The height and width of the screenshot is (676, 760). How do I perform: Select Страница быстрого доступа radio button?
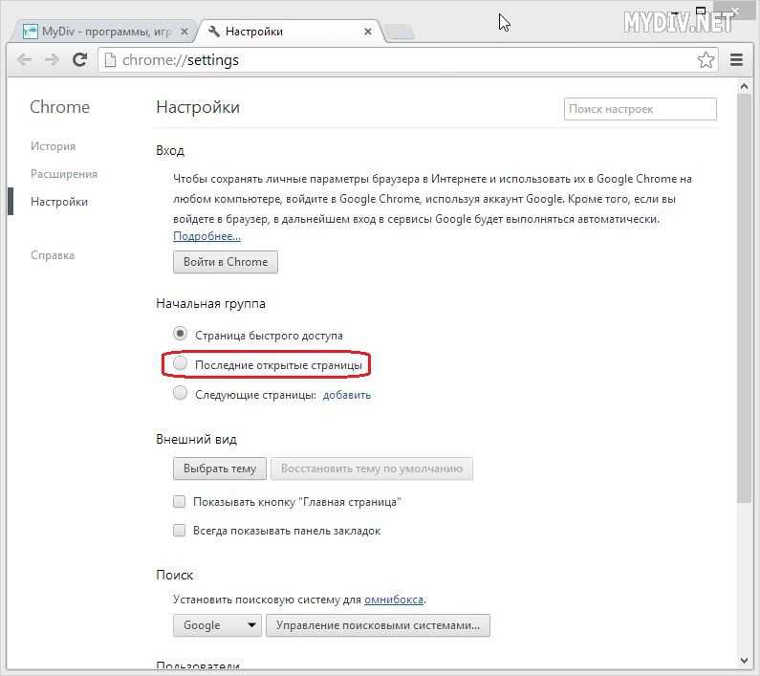tap(180, 334)
